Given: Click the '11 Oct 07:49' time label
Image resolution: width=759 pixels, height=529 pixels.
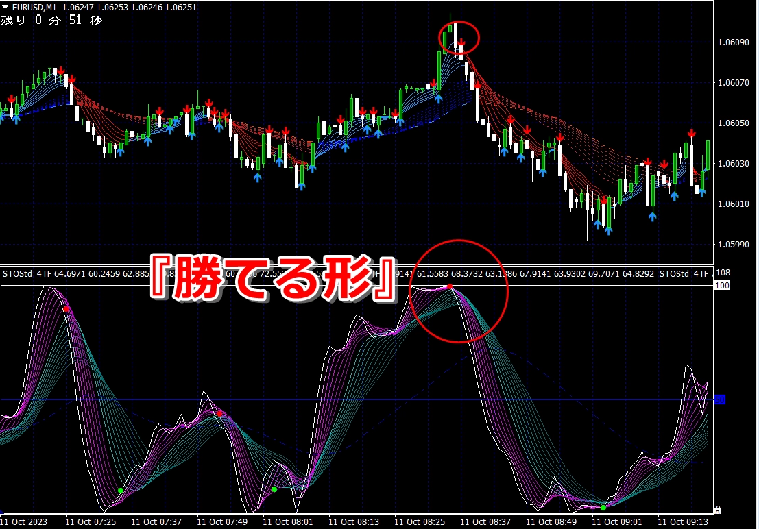Looking at the screenshot, I should pyautogui.click(x=222, y=521).
